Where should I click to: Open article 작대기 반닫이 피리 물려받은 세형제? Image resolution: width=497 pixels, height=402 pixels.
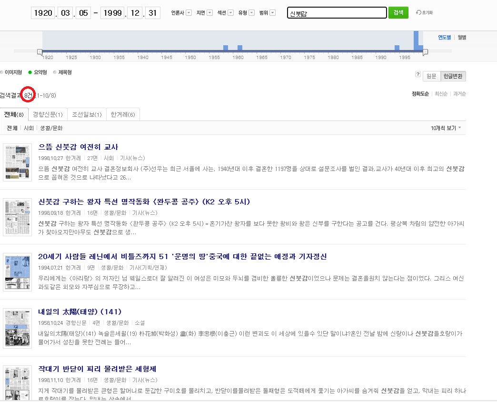coord(97,369)
